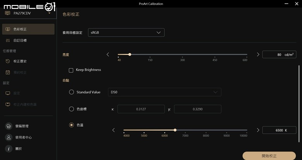Open 使用者中心 user center
302x160 pixels.
point(24,137)
